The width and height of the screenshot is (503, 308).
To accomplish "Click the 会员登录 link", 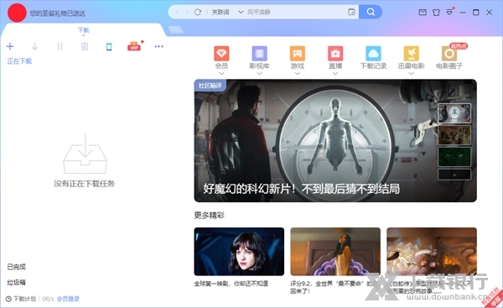I will click(x=68, y=299).
